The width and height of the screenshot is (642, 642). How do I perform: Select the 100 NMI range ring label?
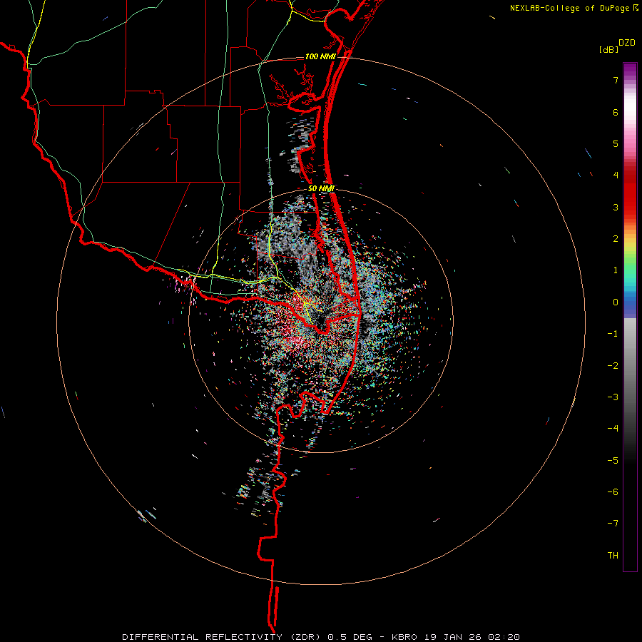click(320, 56)
